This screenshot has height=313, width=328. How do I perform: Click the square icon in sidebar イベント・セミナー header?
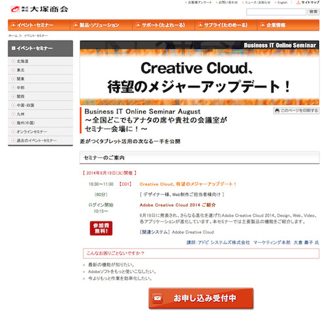(14, 48)
